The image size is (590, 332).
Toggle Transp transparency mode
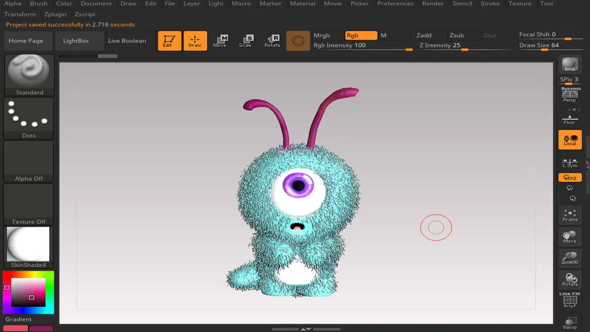click(570, 323)
